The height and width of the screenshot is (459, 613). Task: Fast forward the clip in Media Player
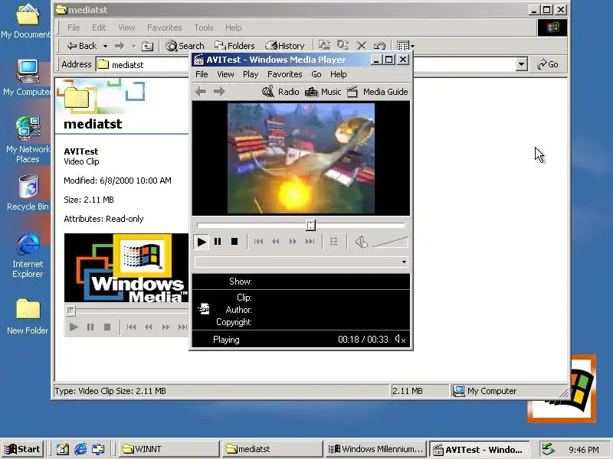pos(293,242)
